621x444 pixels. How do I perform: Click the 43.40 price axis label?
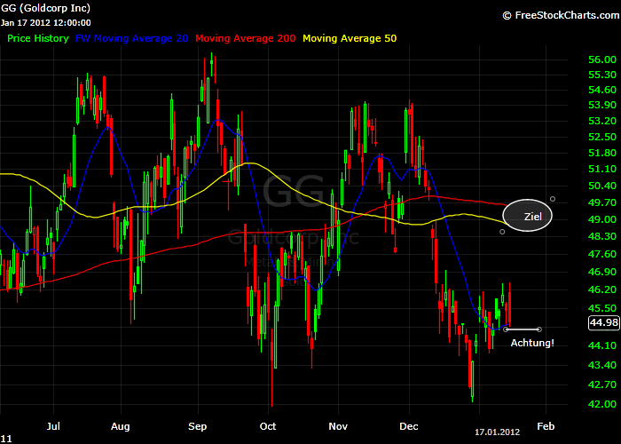point(602,365)
